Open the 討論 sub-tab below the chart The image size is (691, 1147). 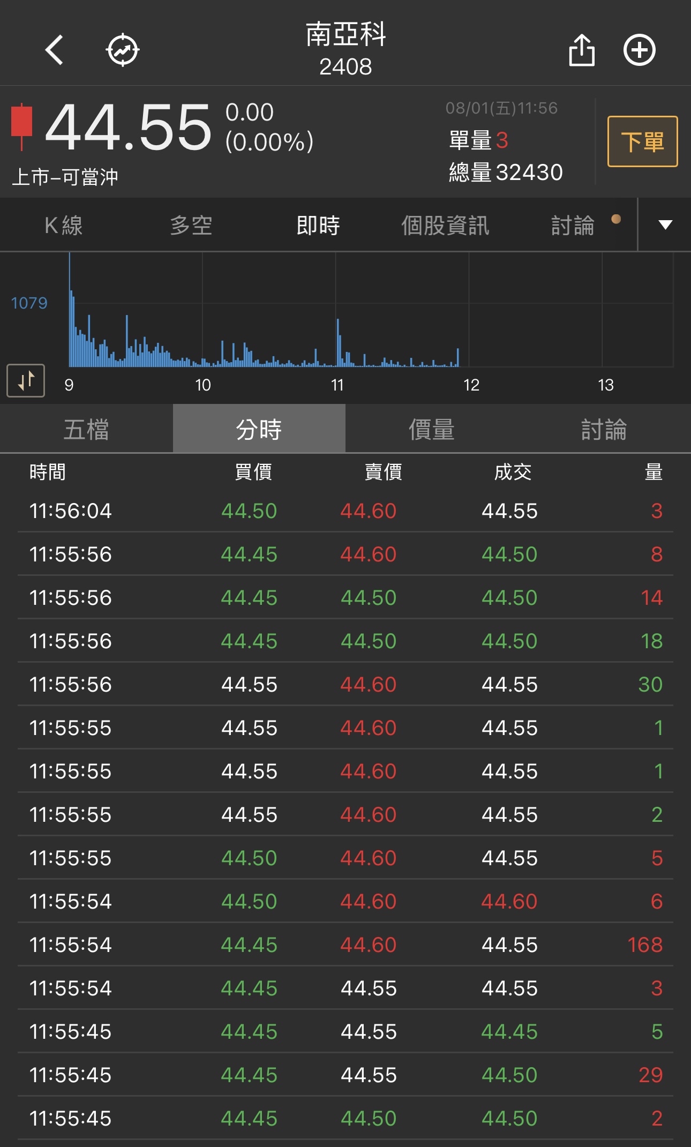pos(604,429)
